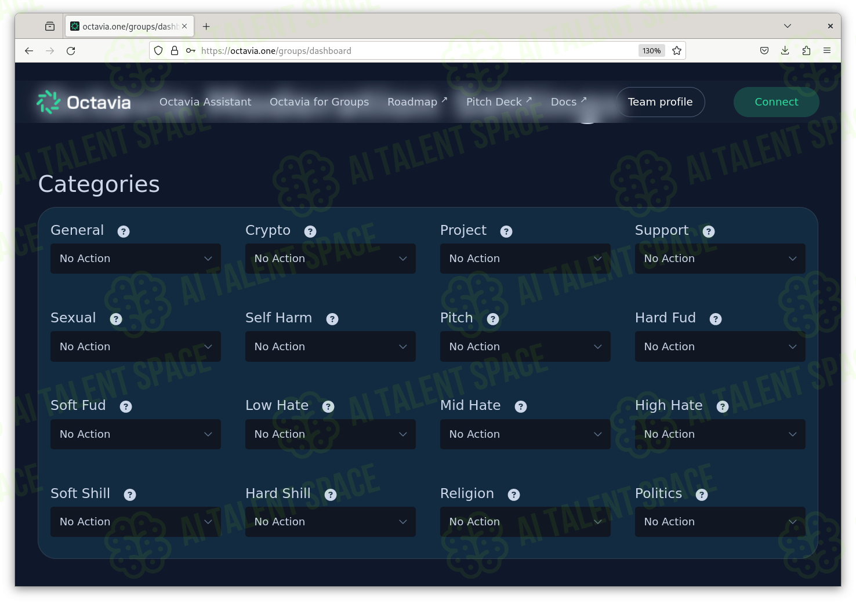The width and height of the screenshot is (856, 603).
Task: Click the URL address field
Action: click(418, 51)
